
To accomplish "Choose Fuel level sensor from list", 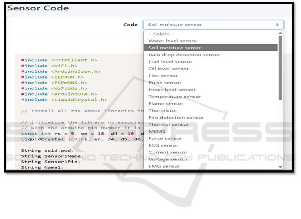I will (x=170, y=62).
